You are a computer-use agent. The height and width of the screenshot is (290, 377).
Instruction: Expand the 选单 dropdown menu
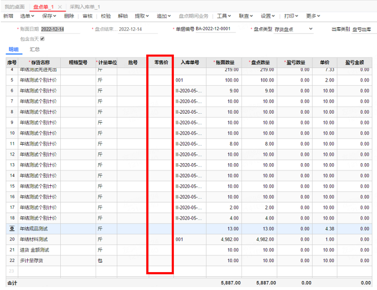(27, 16)
